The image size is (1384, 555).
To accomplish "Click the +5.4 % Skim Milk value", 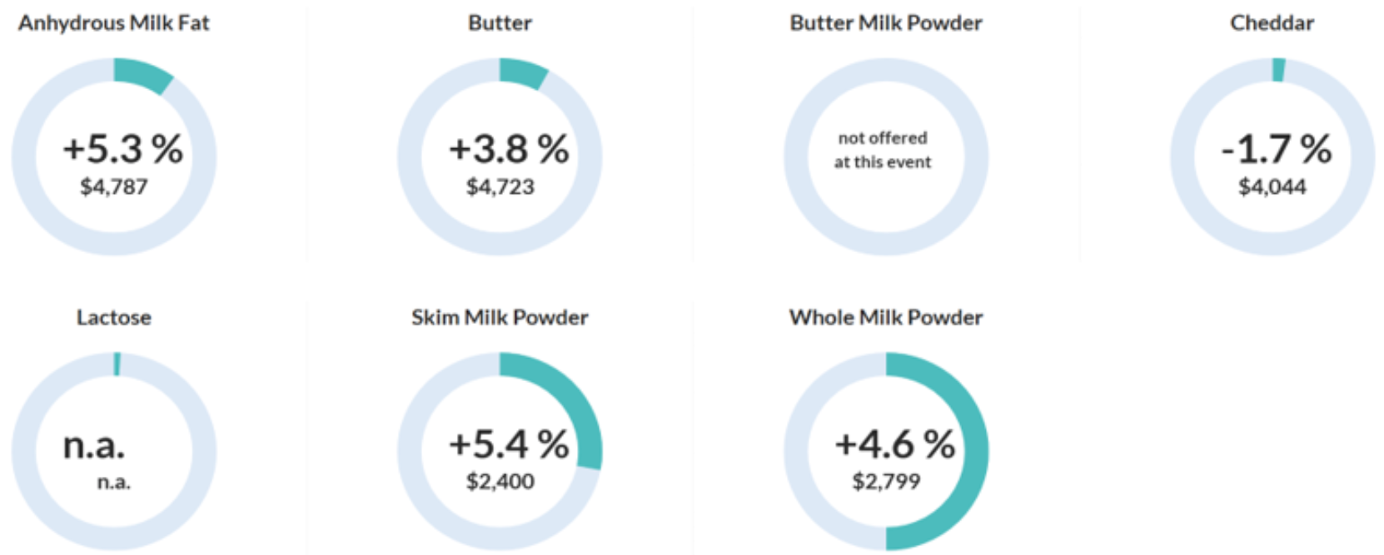I will 509,444.
